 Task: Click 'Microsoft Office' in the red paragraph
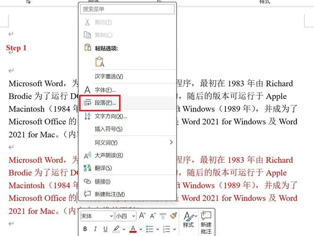[37, 198]
